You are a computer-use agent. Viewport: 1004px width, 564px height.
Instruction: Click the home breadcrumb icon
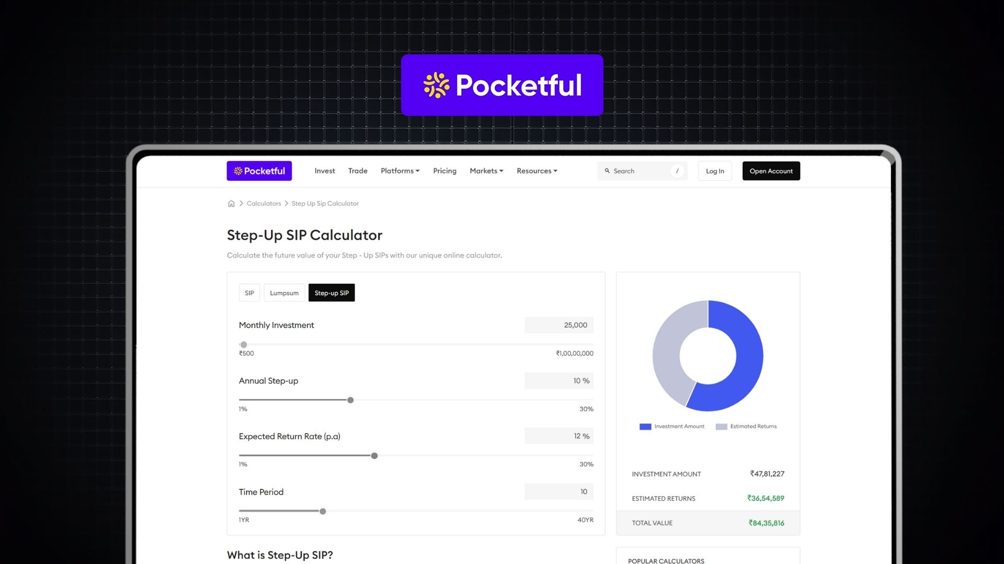(x=231, y=204)
